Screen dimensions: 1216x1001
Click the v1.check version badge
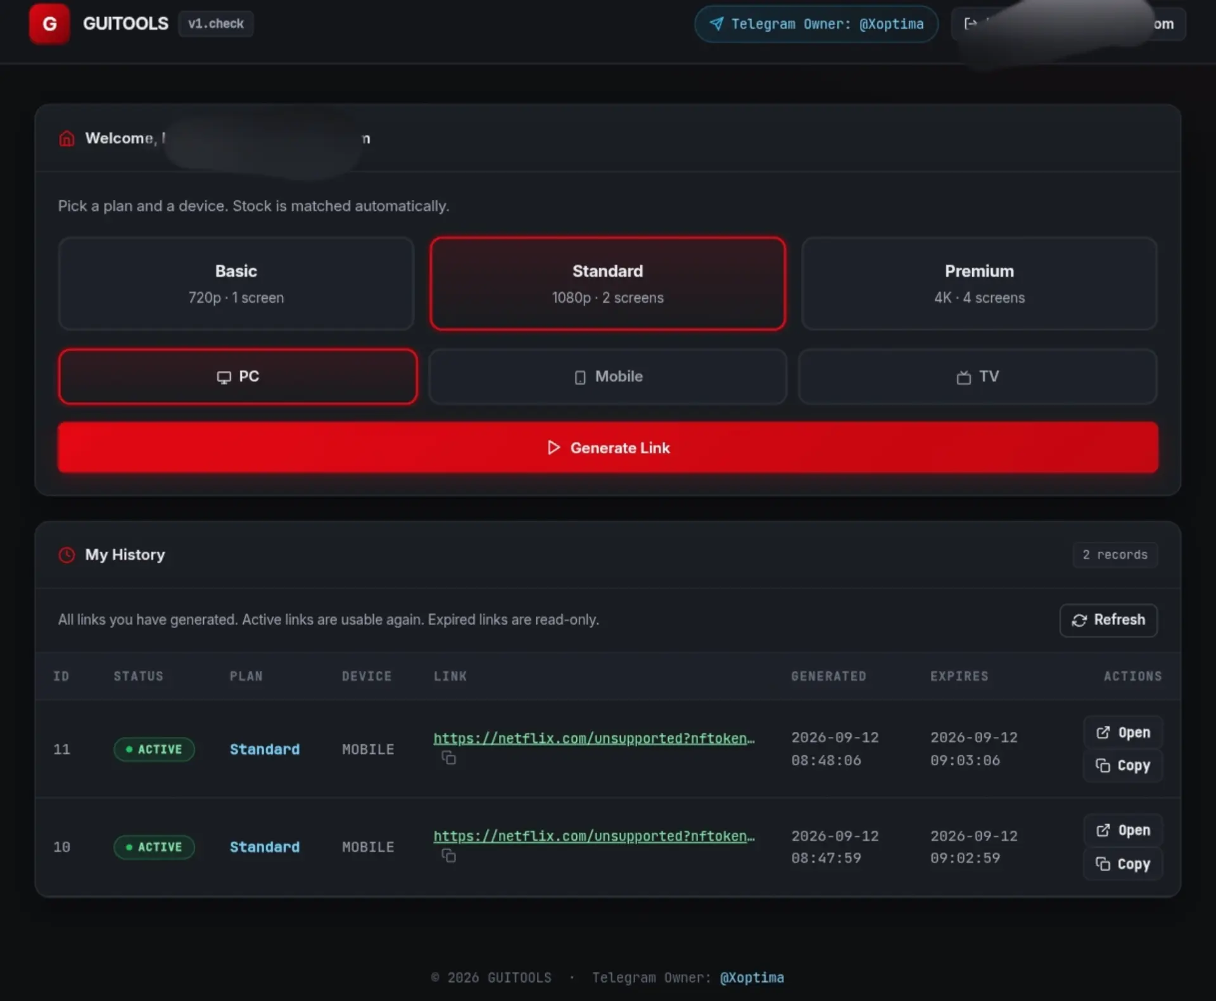(x=216, y=24)
